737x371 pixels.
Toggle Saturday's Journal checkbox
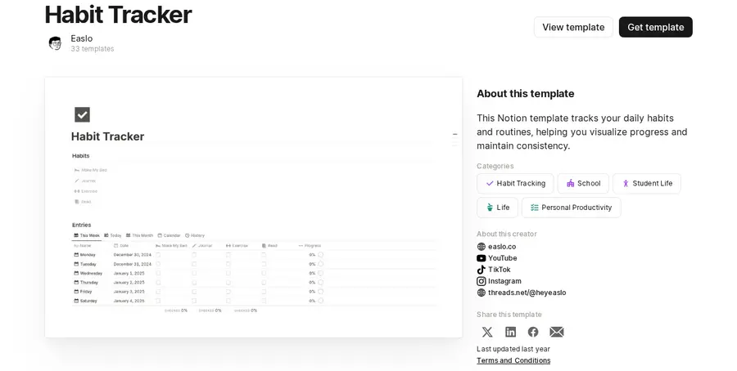tap(194, 301)
